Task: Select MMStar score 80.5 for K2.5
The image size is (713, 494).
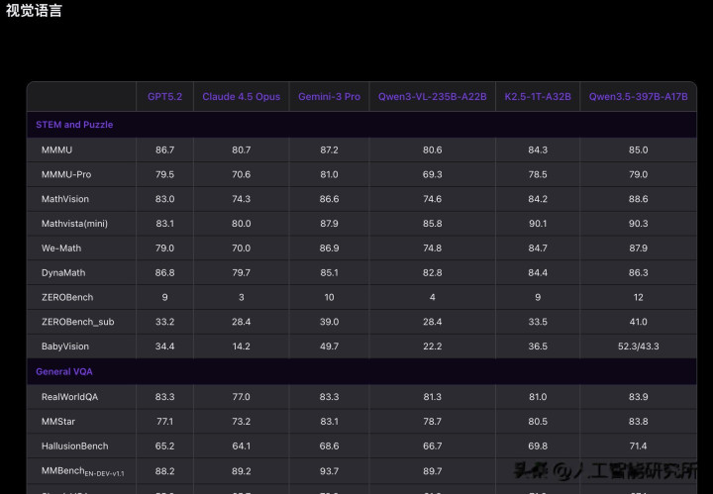Action: click(x=538, y=422)
